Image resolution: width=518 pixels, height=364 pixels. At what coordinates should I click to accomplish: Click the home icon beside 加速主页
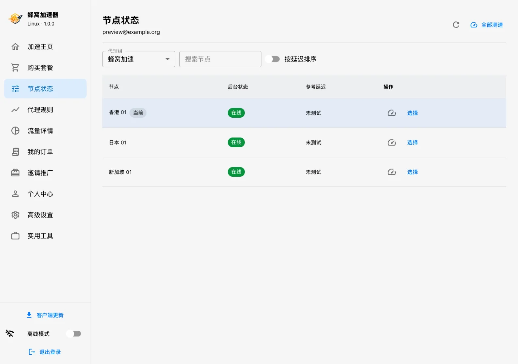tap(15, 47)
